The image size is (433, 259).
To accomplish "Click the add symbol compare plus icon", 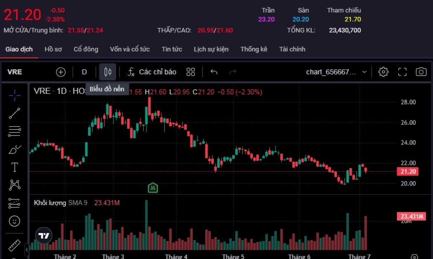I will pos(61,72).
